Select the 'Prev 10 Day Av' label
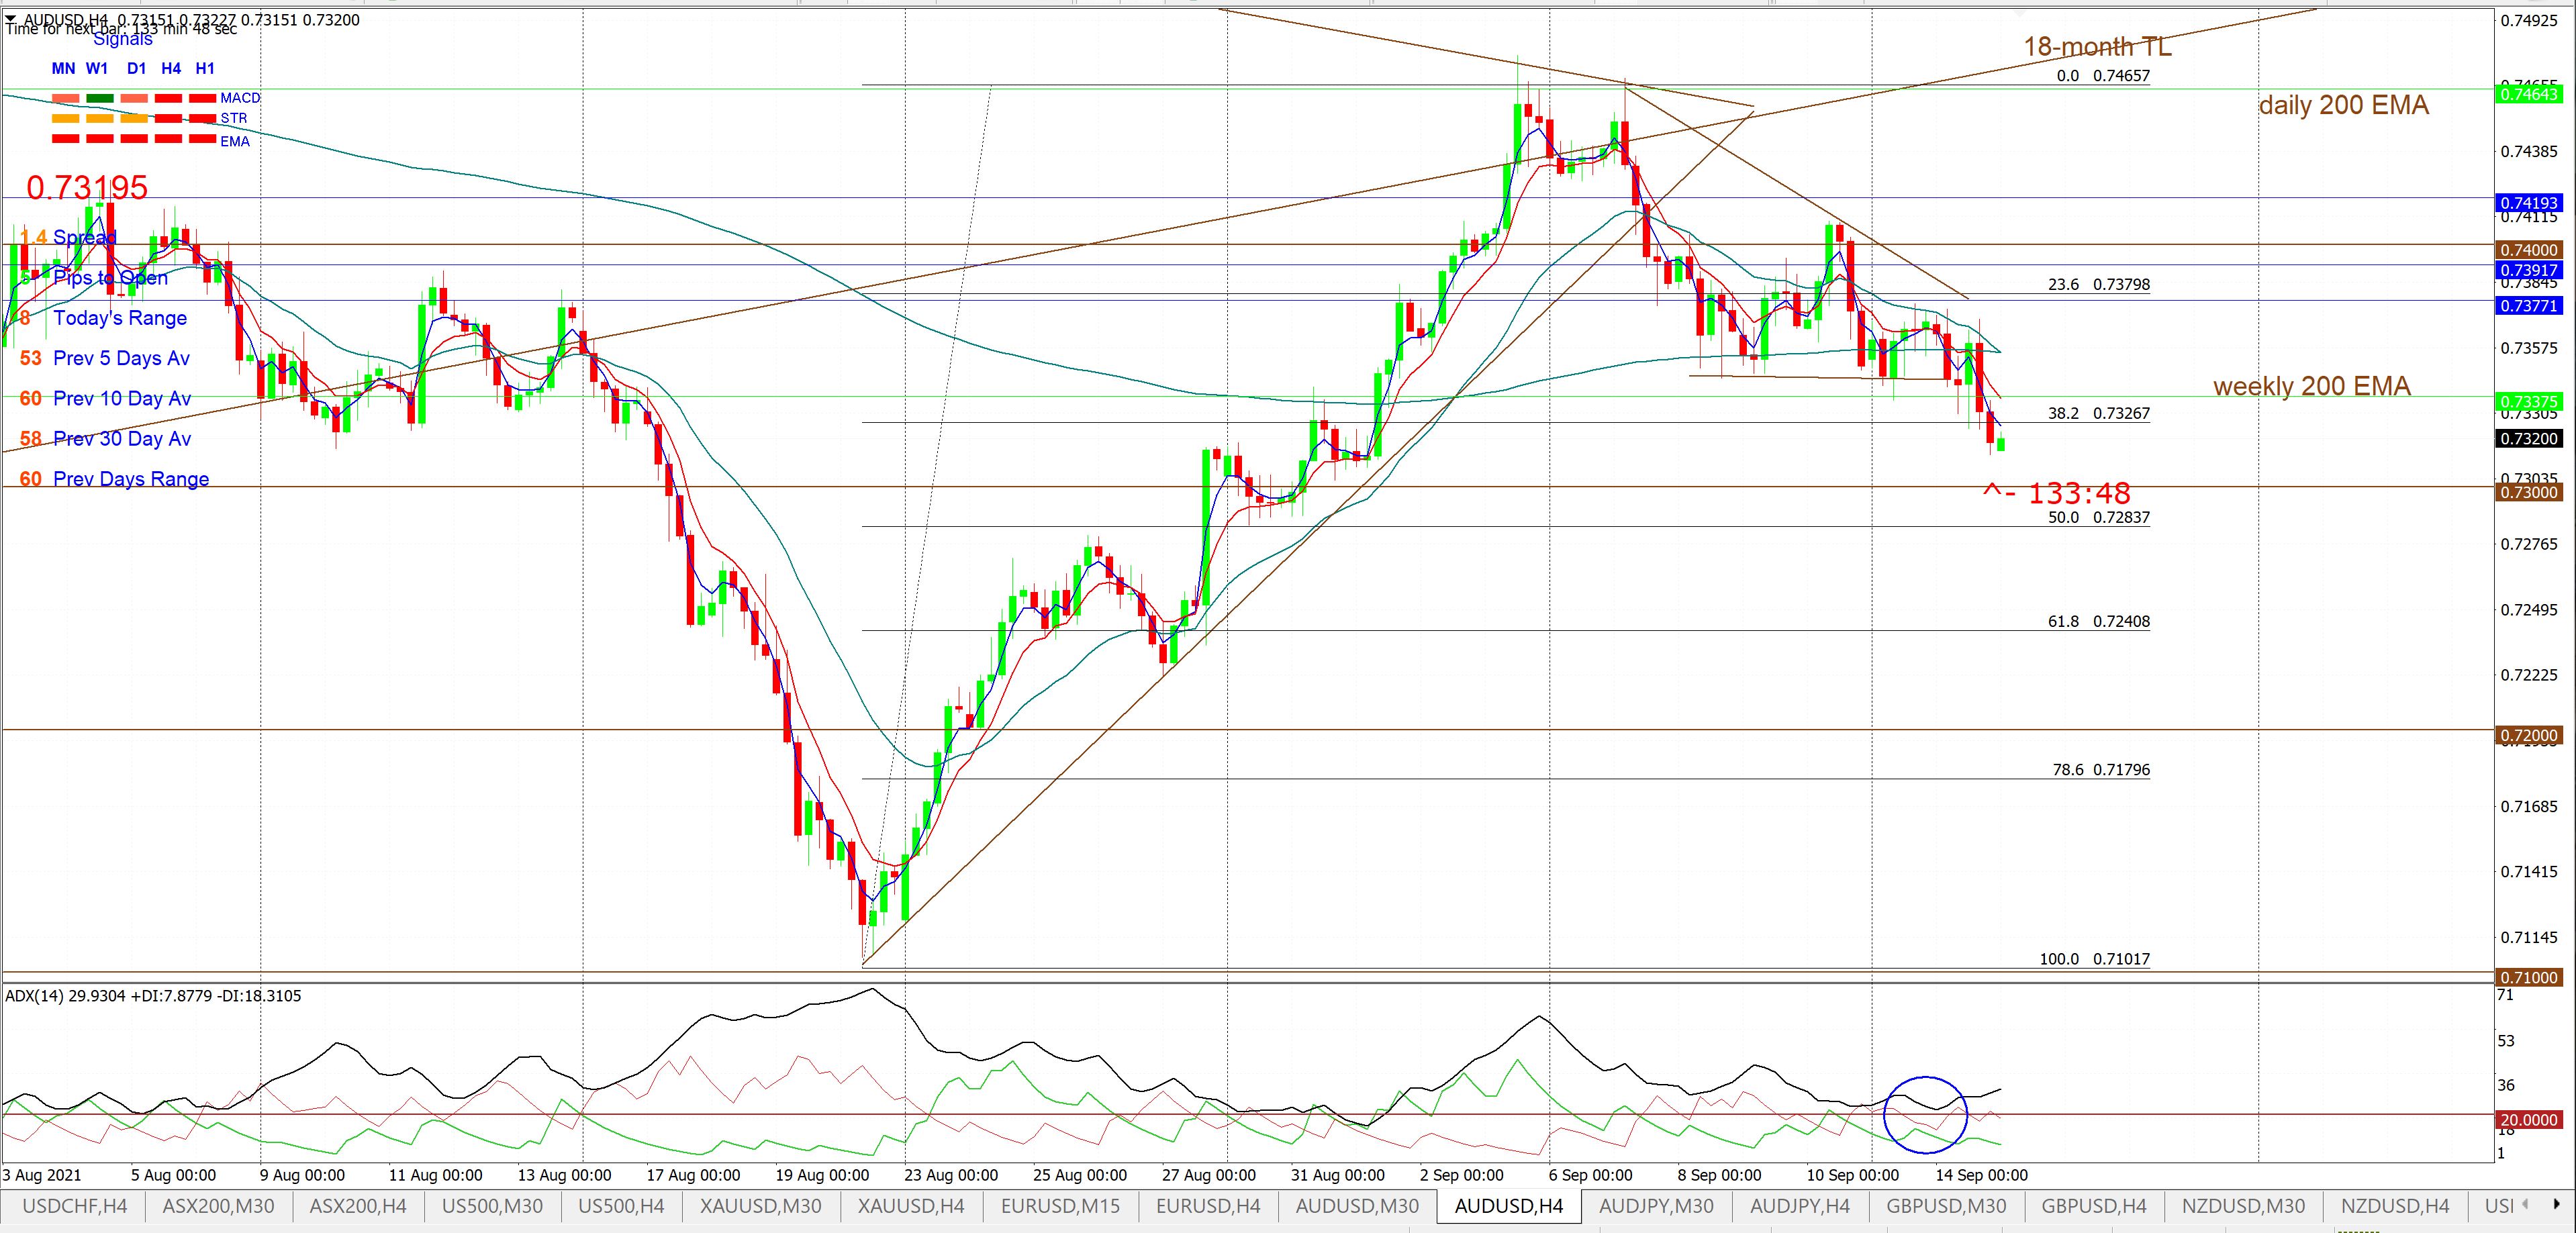2576x1233 pixels. pyautogui.click(x=122, y=398)
